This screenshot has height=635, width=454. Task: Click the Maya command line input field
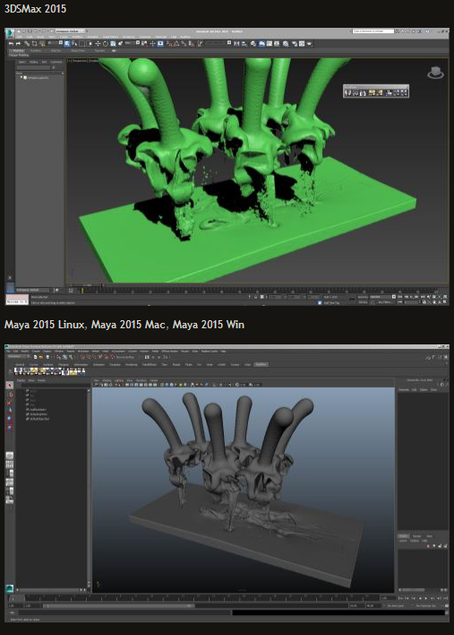point(125,613)
